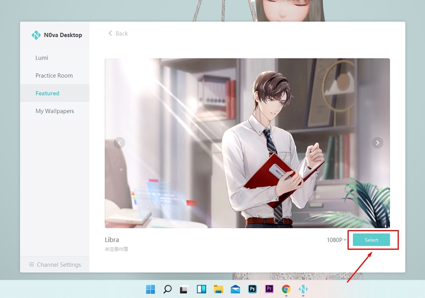Screen dimensions: 425x298
Task: Show next wallpaper with right arrow
Action: pos(377,143)
